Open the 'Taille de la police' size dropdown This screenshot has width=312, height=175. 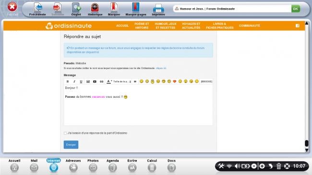[x=122, y=82]
